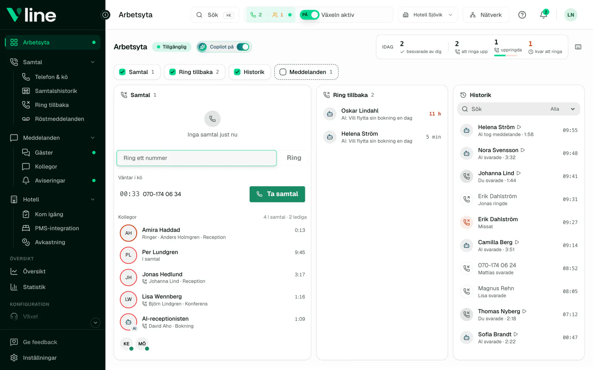Click the uppringda progress bar
The height and width of the screenshot is (370, 593).
click(x=506, y=55)
